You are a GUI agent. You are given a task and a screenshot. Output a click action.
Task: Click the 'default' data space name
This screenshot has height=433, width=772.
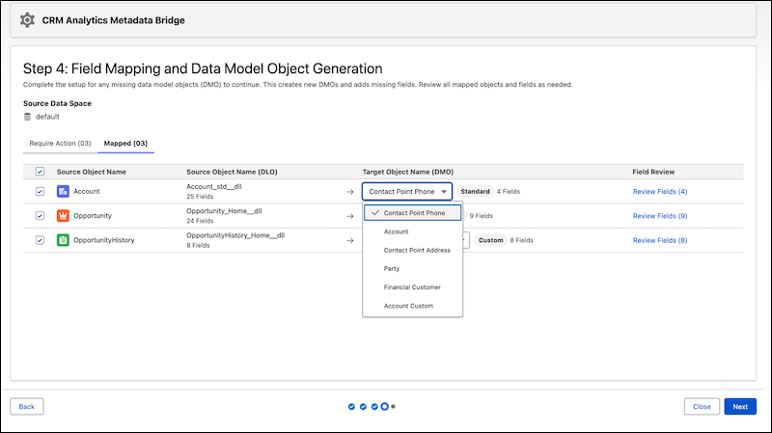tap(47, 117)
